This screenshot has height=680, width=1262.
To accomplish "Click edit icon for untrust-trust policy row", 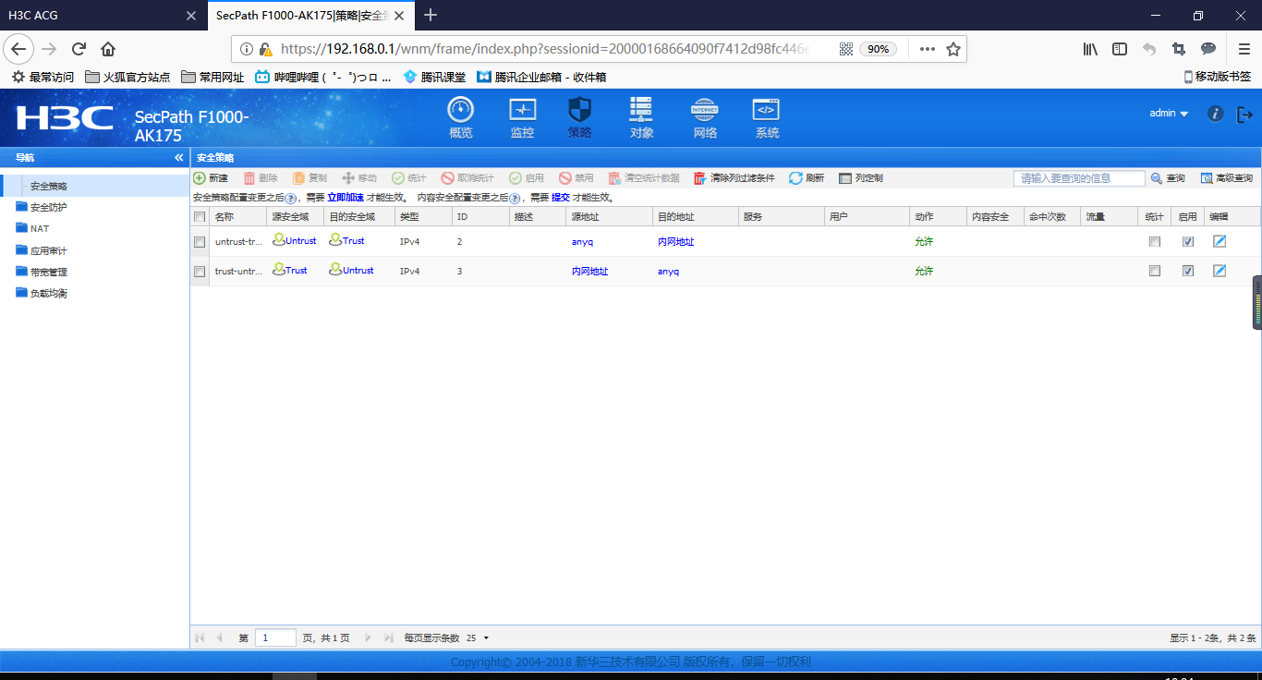I will coord(1220,241).
